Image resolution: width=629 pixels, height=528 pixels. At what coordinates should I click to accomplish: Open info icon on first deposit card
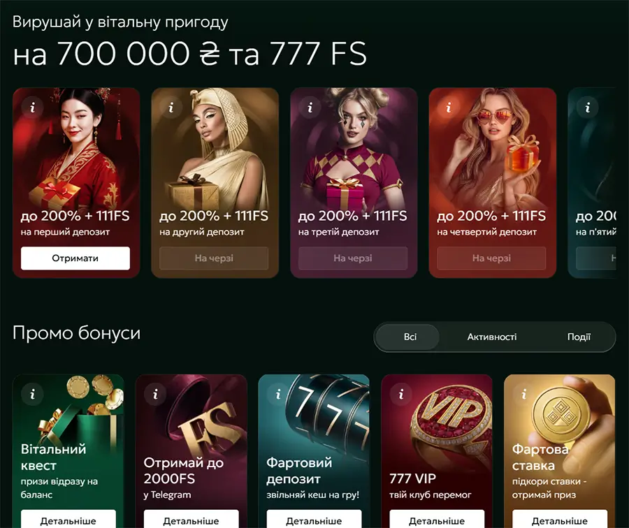32,108
